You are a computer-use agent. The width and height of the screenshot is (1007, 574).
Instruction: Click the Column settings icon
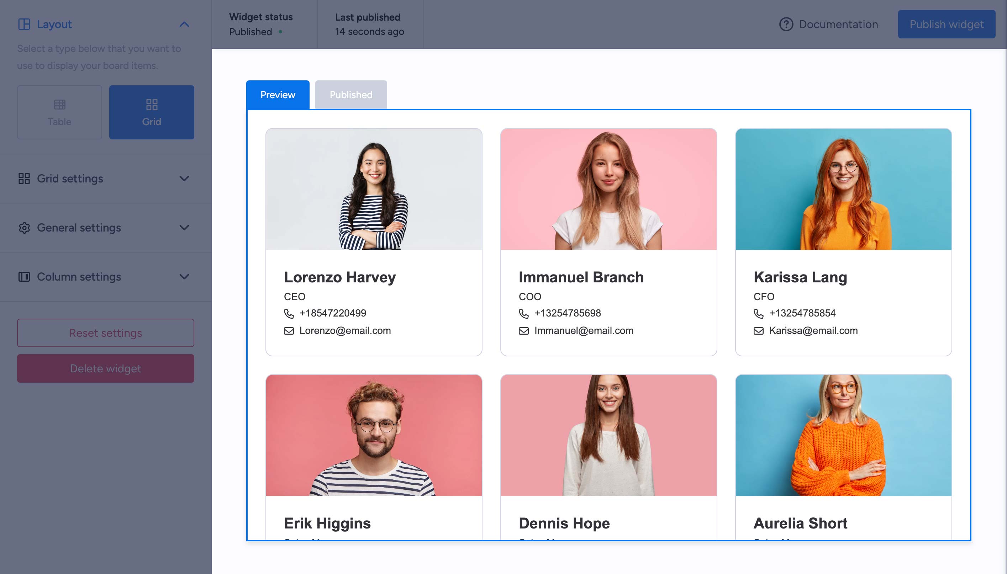tap(24, 277)
